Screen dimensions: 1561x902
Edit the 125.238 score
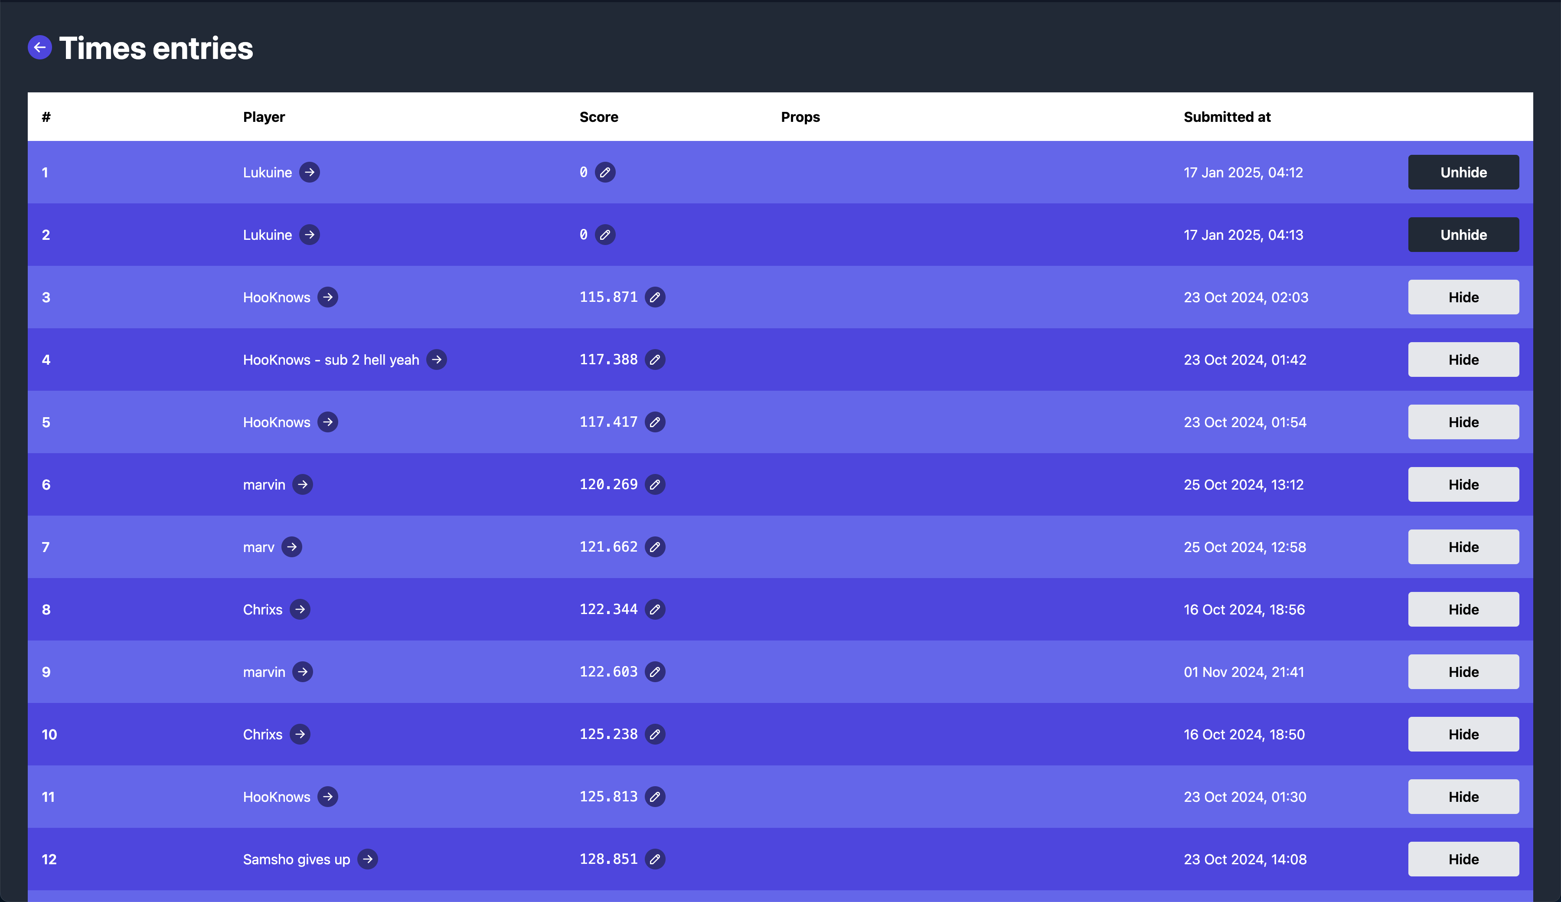655,734
